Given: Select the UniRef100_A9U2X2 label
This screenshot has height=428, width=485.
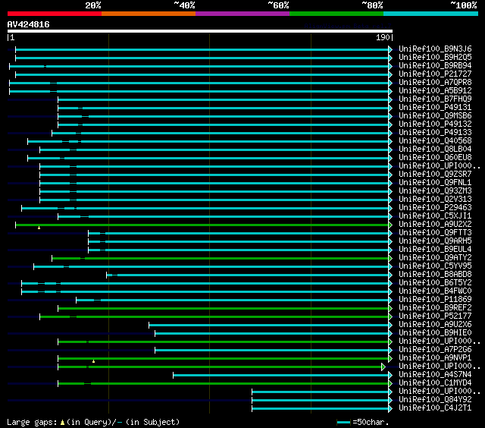Looking at the screenshot, I should pos(435,225).
